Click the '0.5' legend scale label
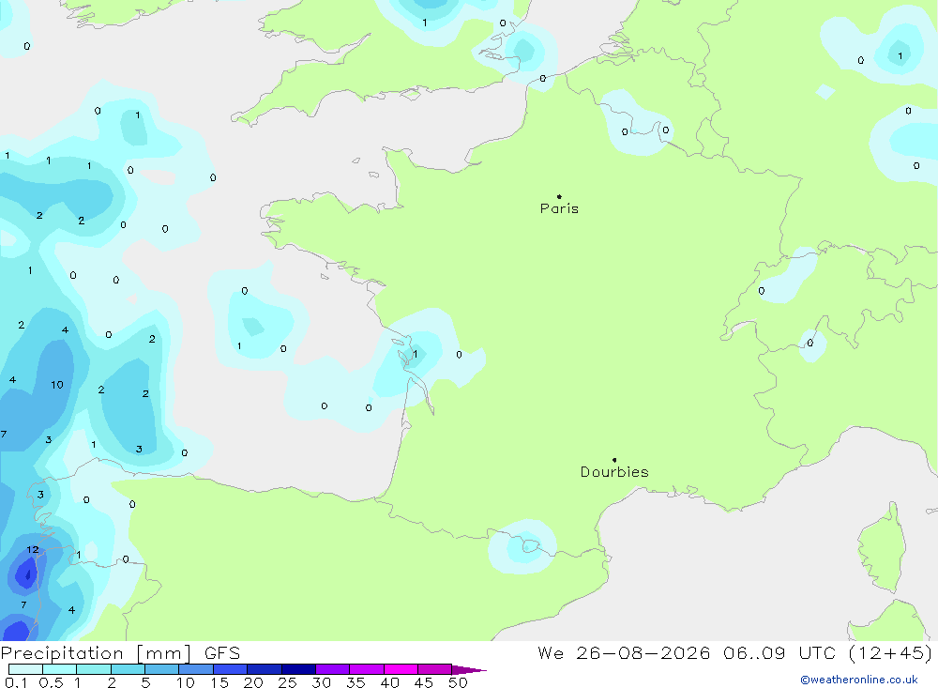This screenshot has width=938, height=688. (x=51, y=682)
